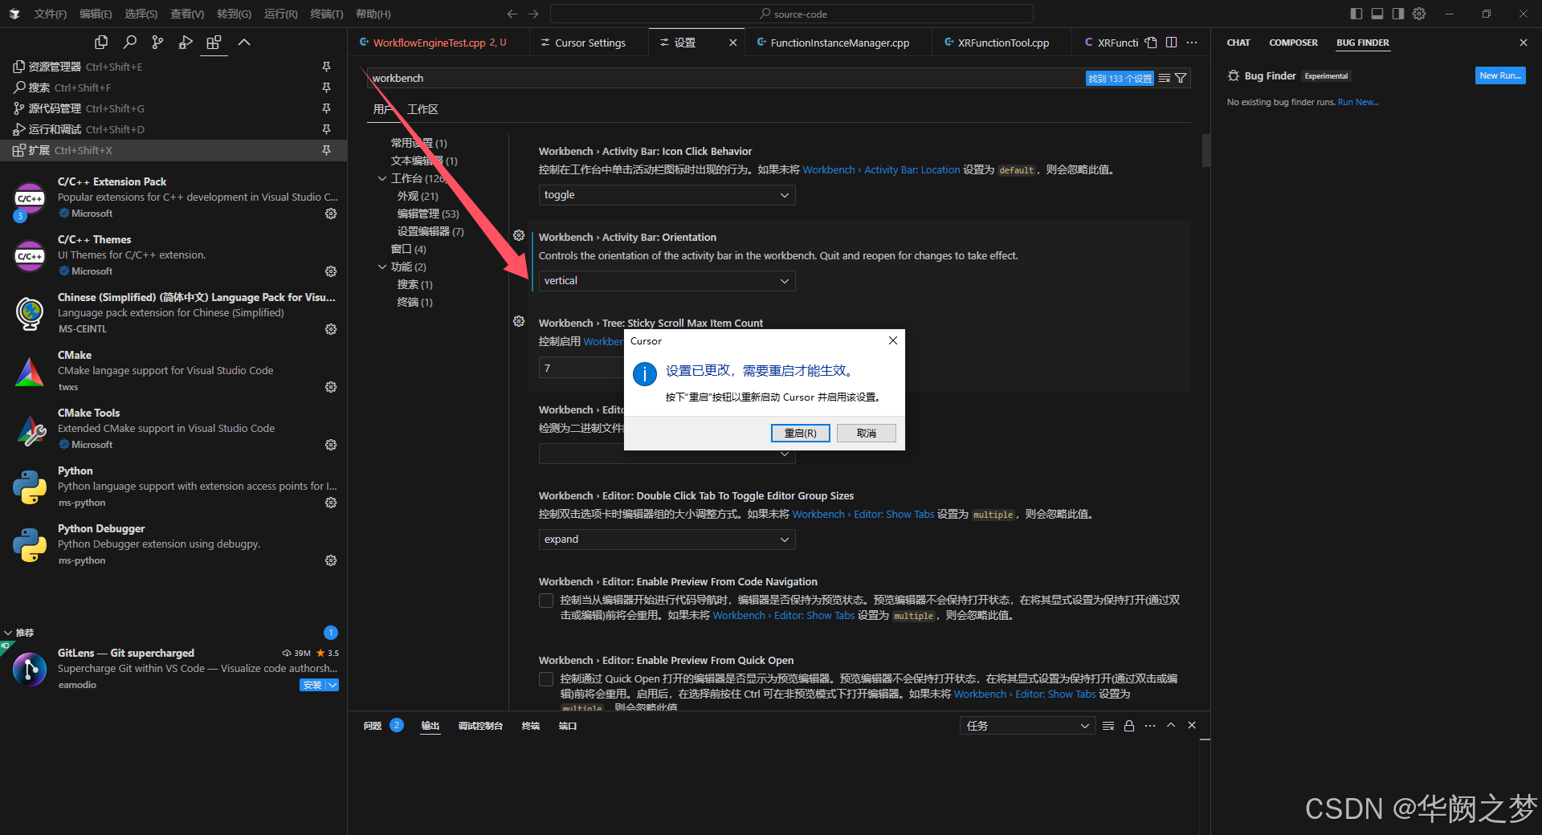1542x835 pixels.
Task: Select the Extensions icon in activity bar
Action: [214, 43]
